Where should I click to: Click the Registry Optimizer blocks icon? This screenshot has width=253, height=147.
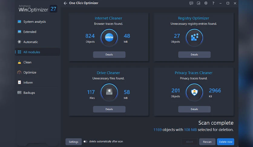194,37
